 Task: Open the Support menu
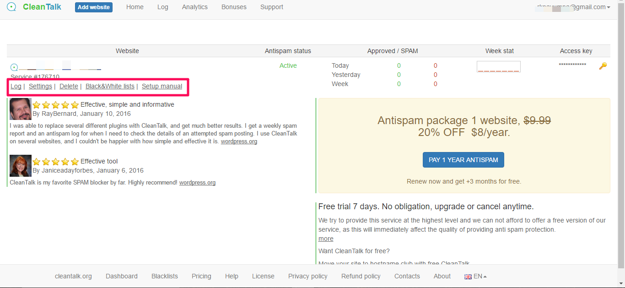click(272, 7)
